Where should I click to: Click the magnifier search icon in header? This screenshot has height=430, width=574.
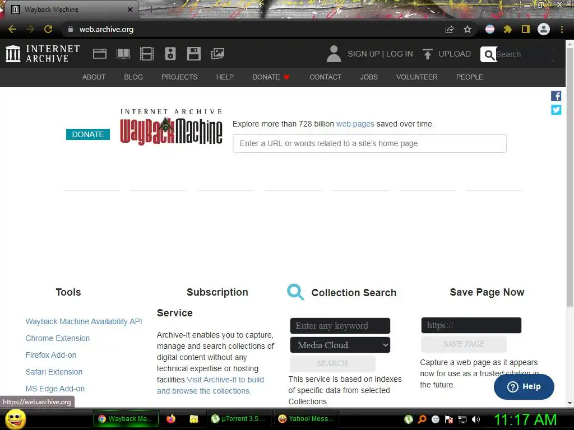tap(489, 54)
